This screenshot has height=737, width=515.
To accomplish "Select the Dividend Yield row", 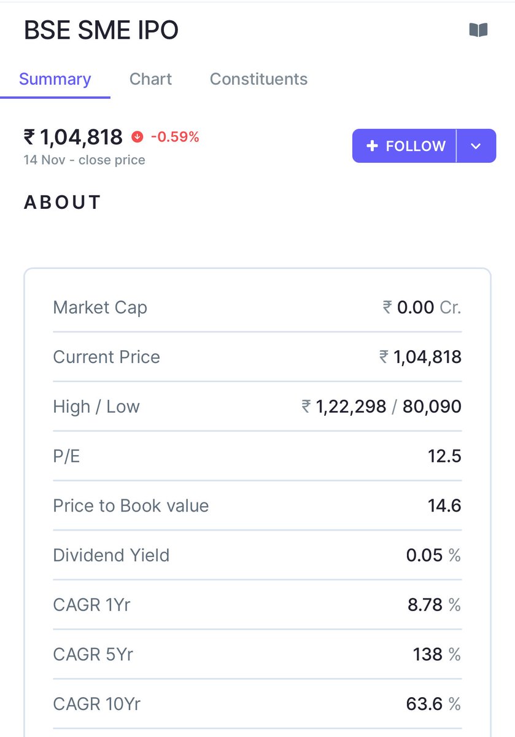I will pyautogui.click(x=257, y=555).
